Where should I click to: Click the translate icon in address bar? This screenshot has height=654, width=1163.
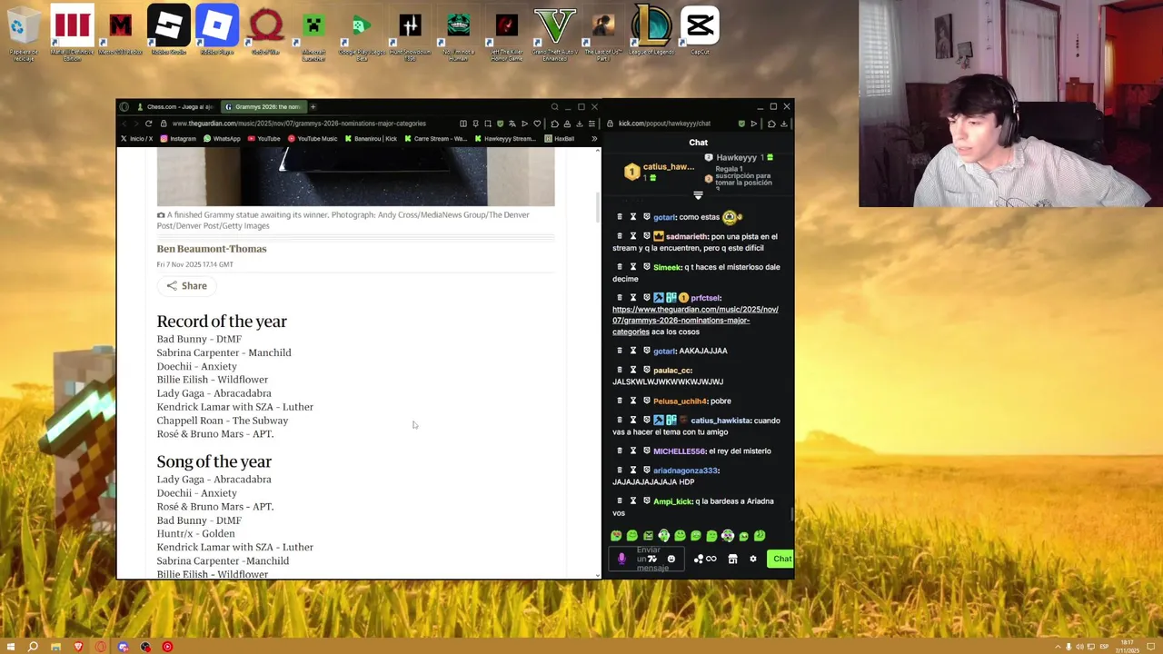512,124
